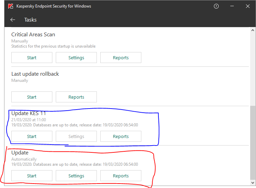
Task: Open the help question mark icon
Action: tap(216, 6)
